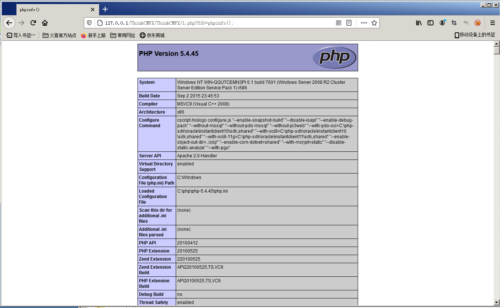The width and height of the screenshot is (500, 308).
Task: Close the phpinfo() tab
Action: click(x=93, y=10)
